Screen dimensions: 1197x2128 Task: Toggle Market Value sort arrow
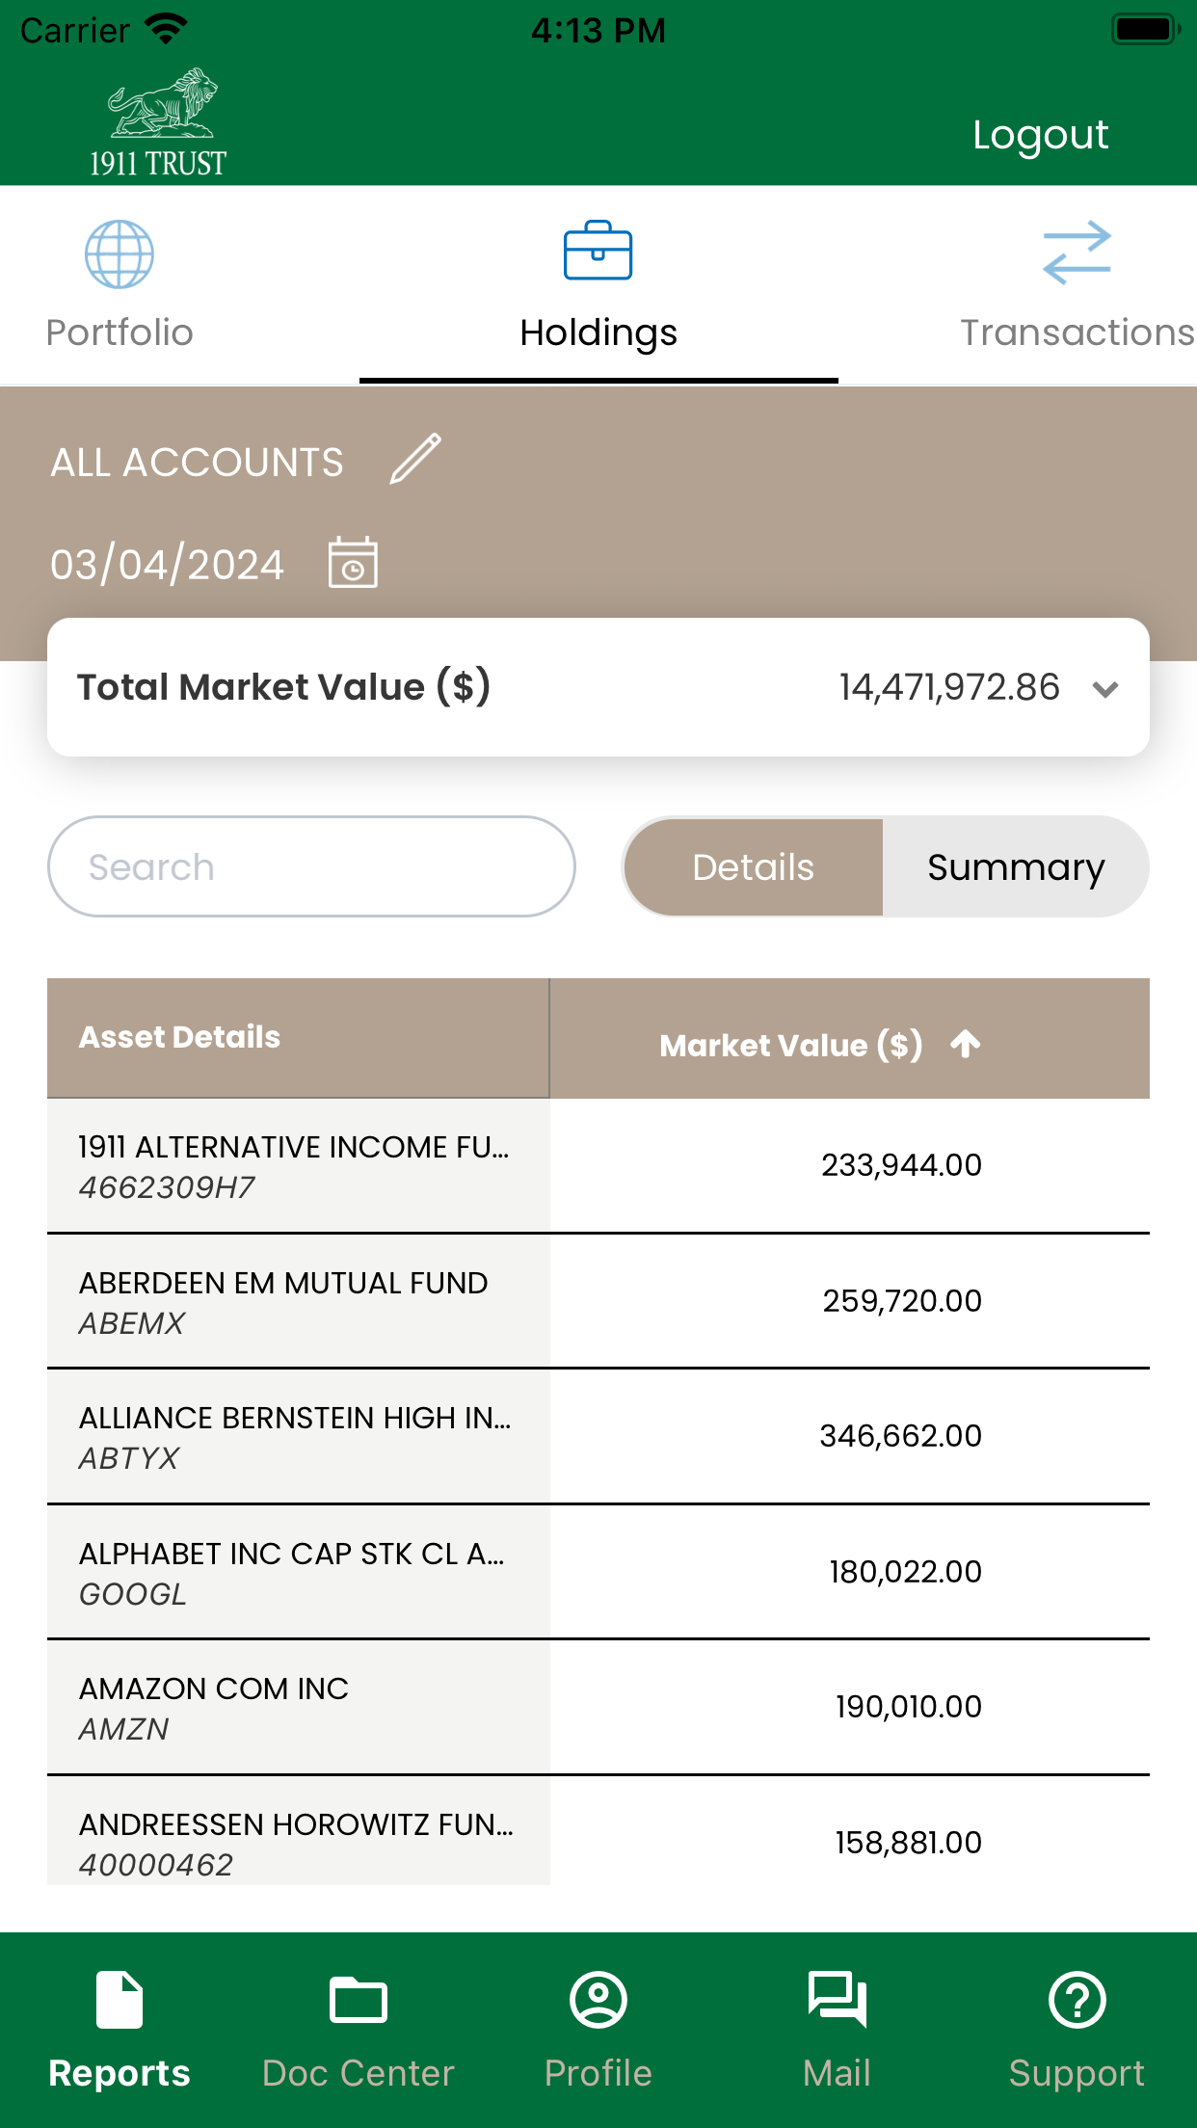tap(965, 1044)
